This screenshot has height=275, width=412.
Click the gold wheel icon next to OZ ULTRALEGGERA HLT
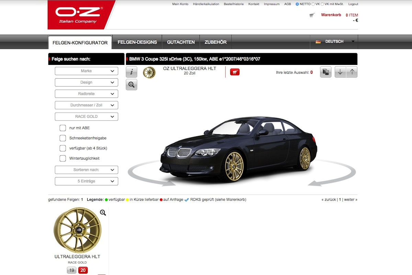149,72
